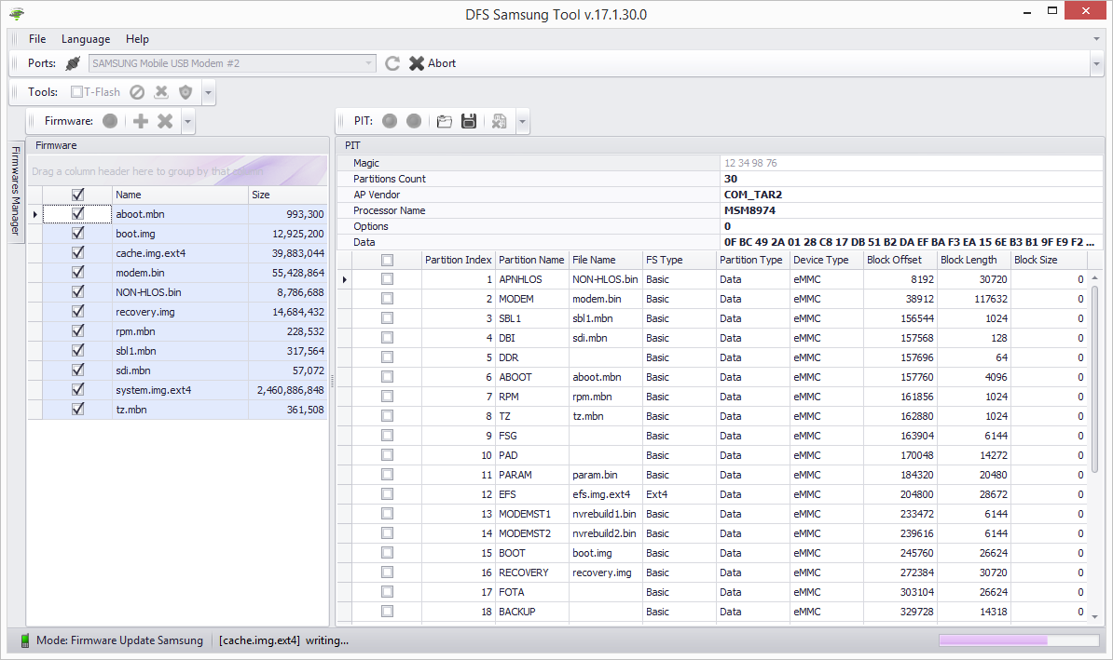Check the EFS partition checkbox
The width and height of the screenshot is (1113, 660).
[x=387, y=494]
